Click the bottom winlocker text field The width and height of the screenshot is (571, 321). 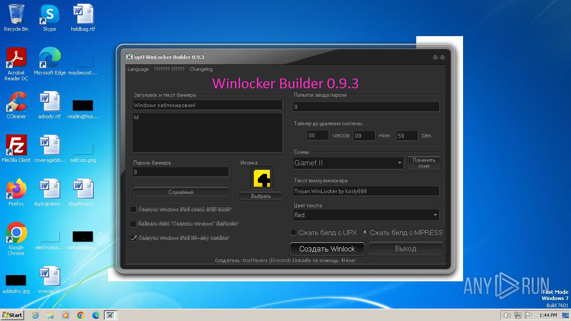[366, 191]
